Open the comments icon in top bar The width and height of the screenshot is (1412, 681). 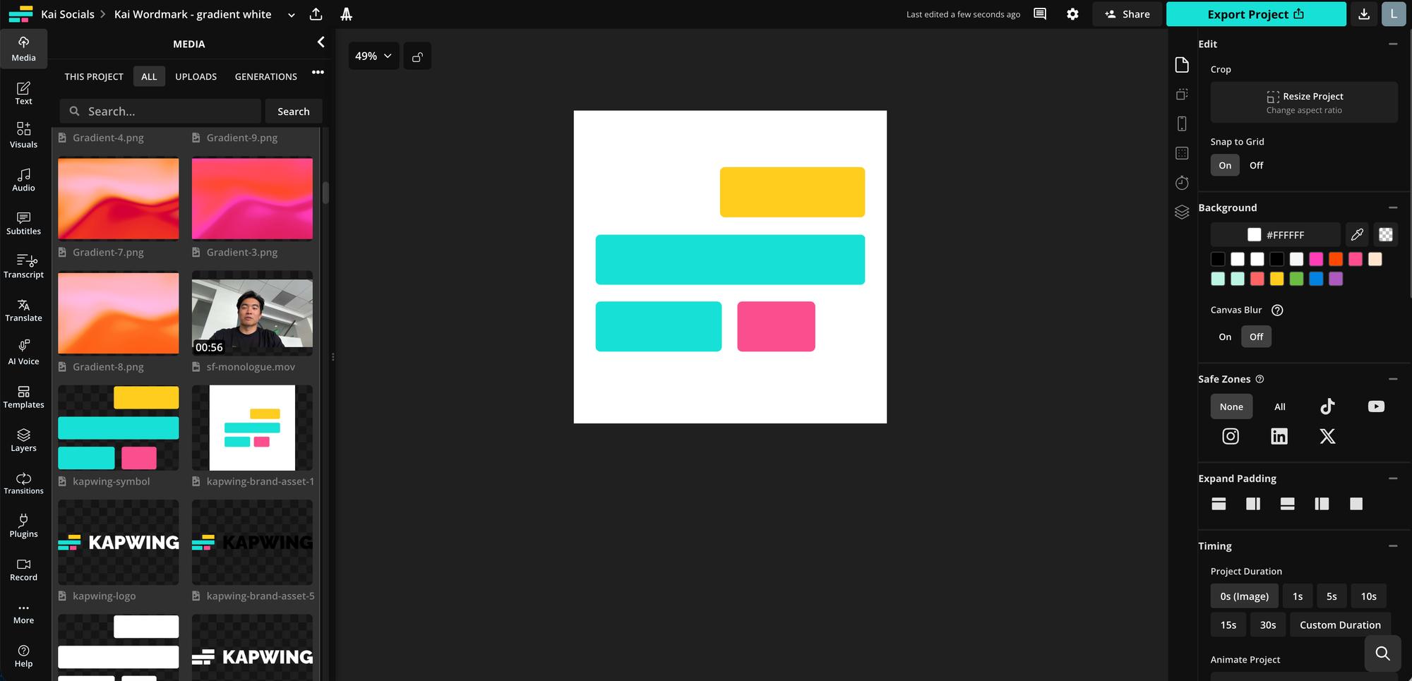[1040, 14]
